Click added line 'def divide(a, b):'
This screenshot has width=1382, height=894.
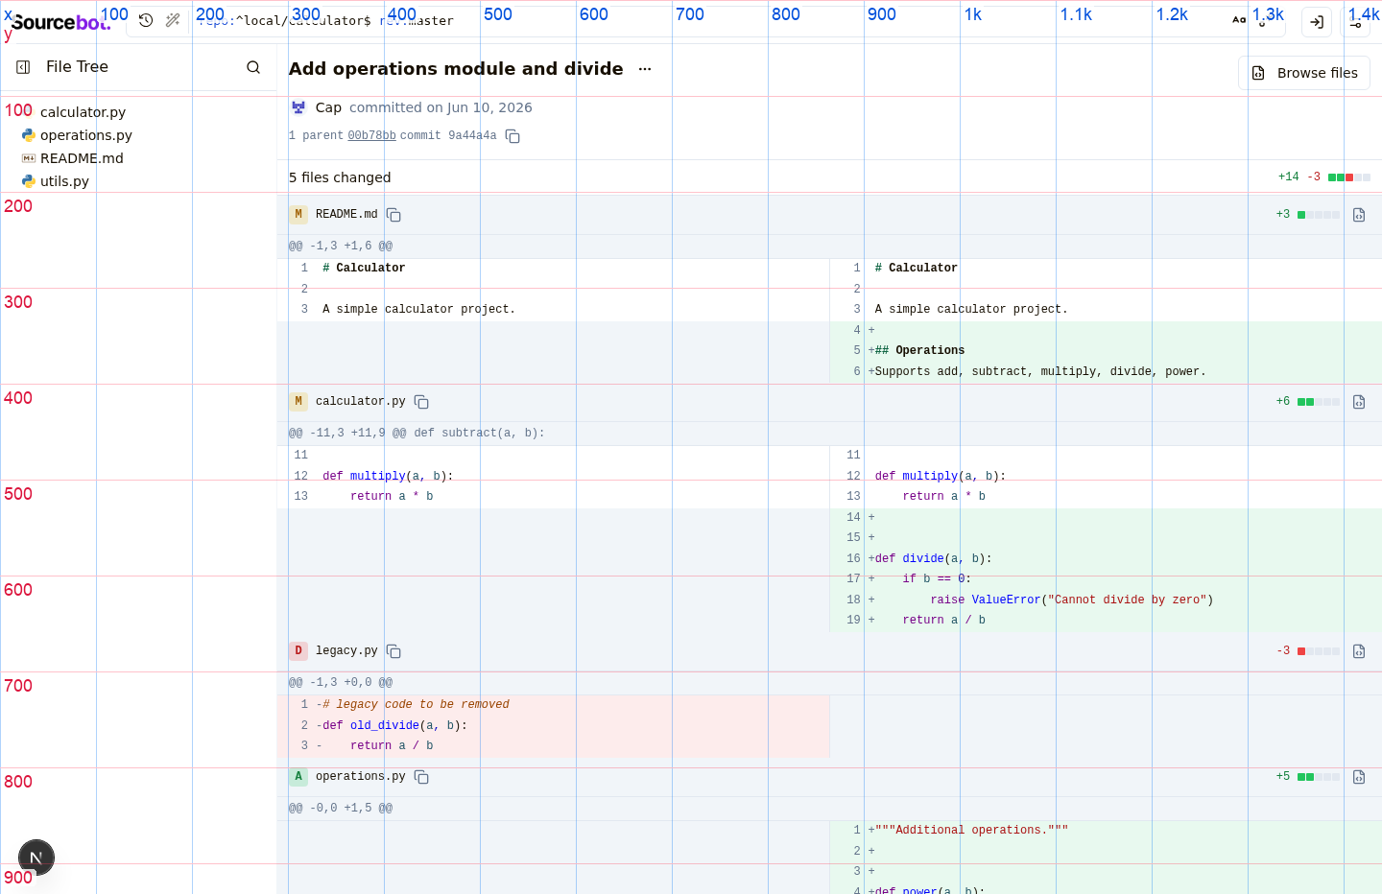tap(933, 559)
